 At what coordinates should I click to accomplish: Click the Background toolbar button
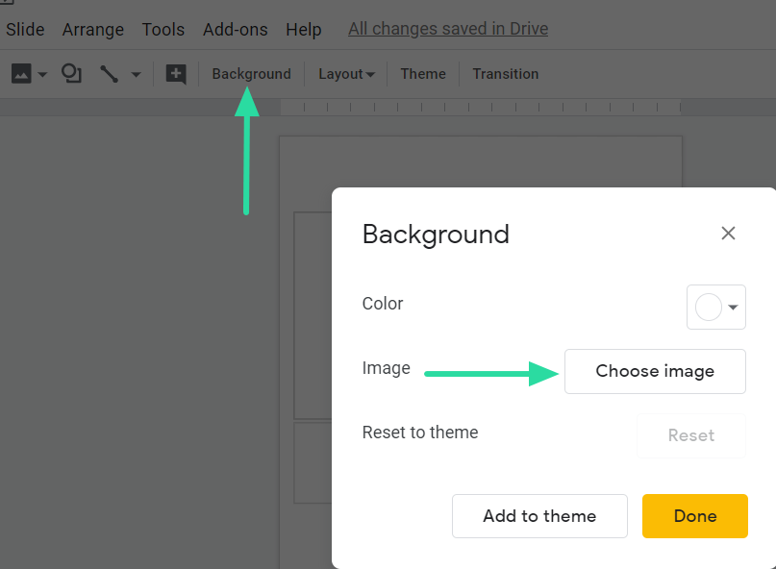point(251,74)
